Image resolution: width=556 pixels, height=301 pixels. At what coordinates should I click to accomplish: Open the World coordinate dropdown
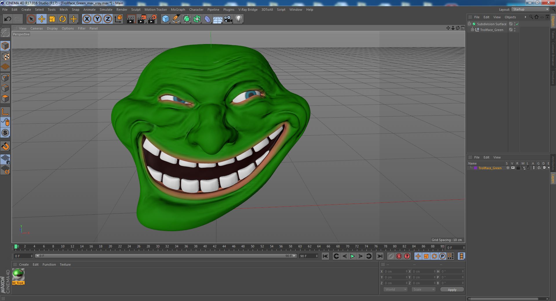[x=395, y=289]
